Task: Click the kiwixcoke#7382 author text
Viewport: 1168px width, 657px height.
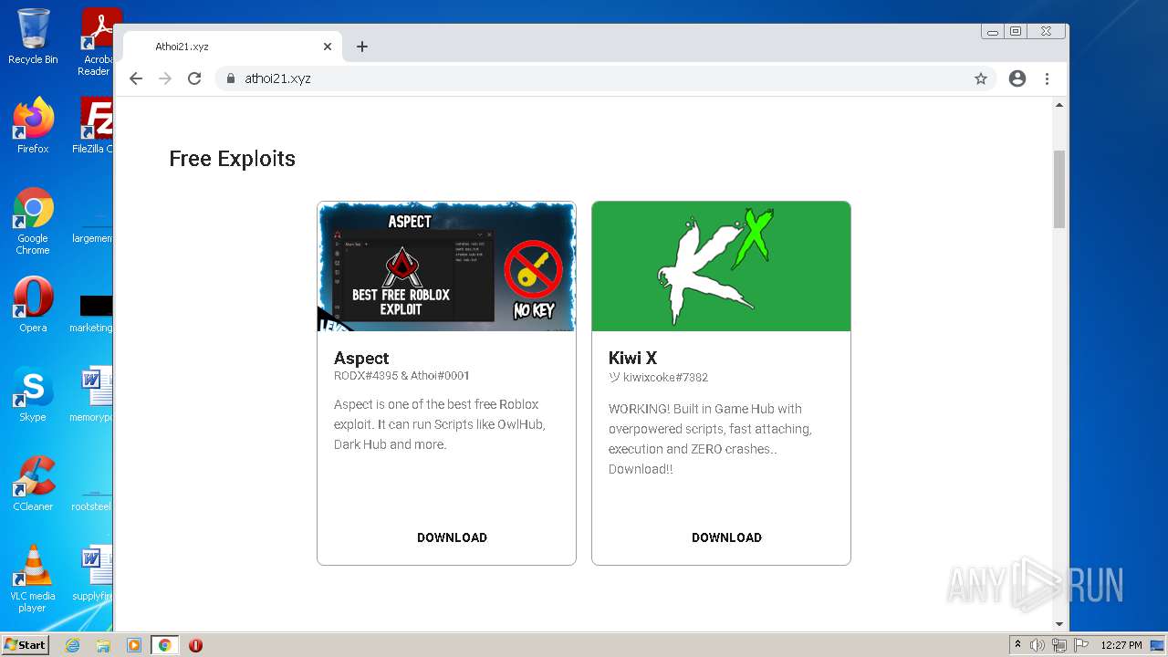Action: [658, 377]
